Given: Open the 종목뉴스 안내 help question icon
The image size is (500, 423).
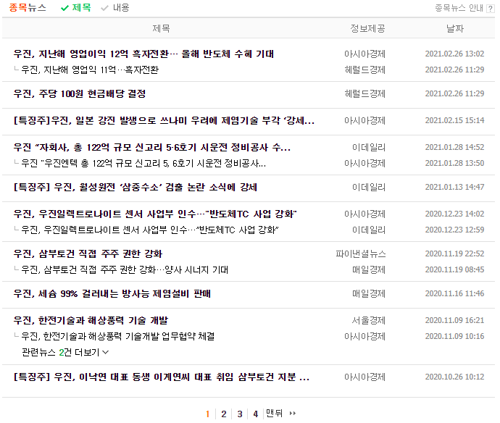Looking at the screenshot, I should point(490,9).
